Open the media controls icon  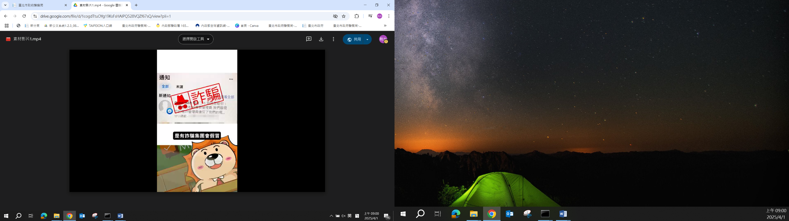click(x=370, y=16)
